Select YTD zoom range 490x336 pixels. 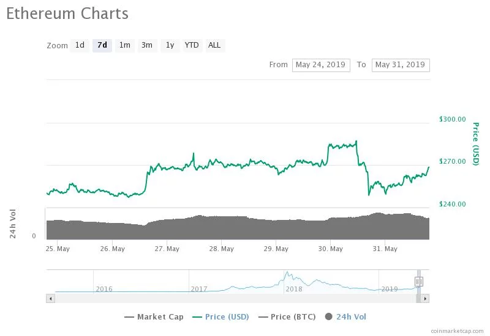pos(192,45)
